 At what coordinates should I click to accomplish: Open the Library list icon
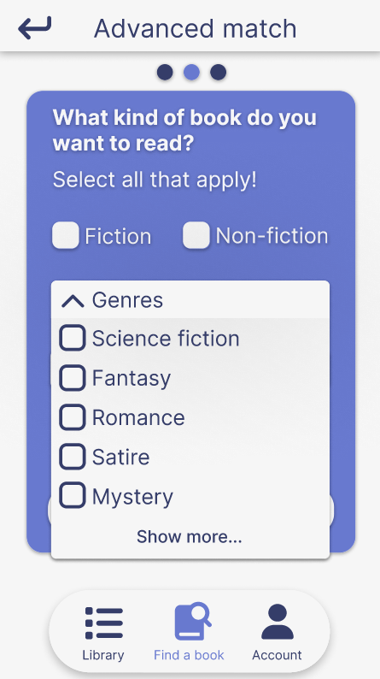[x=104, y=623]
